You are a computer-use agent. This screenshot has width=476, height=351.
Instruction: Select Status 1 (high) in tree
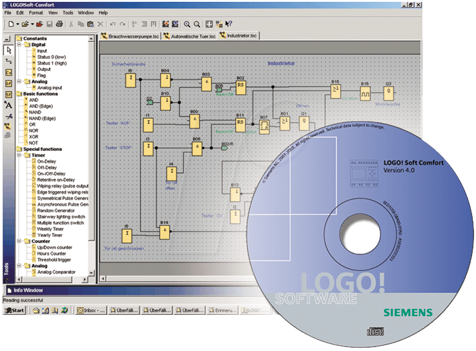click(x=52, y=63)
